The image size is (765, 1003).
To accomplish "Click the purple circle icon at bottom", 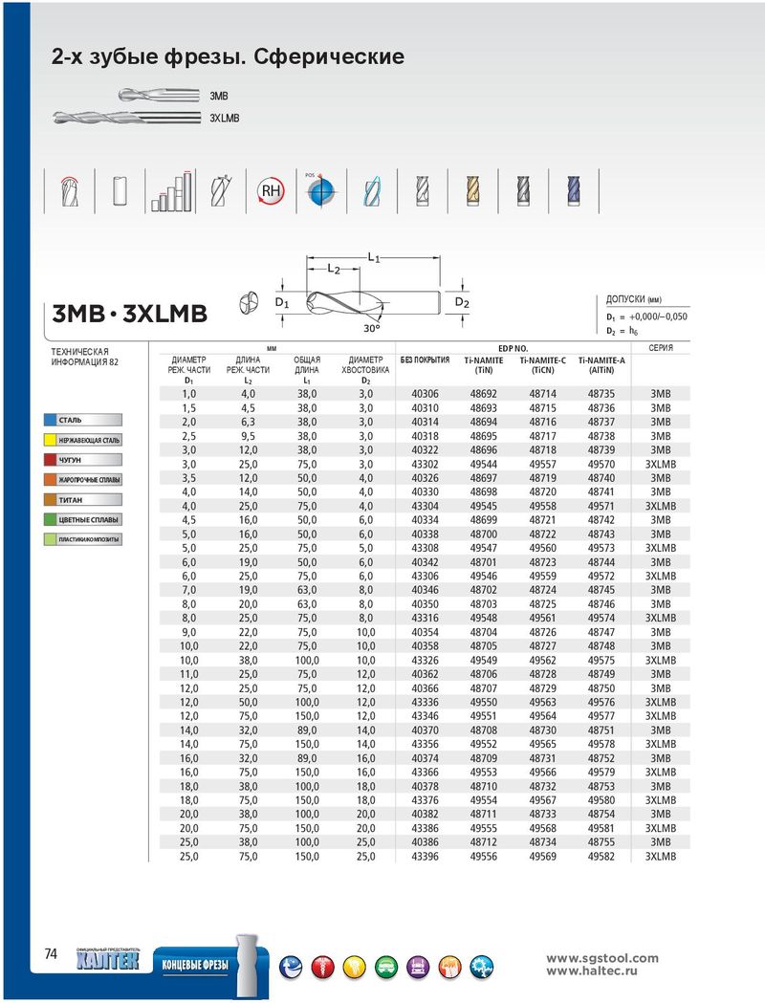I will [x=418, y=968].
